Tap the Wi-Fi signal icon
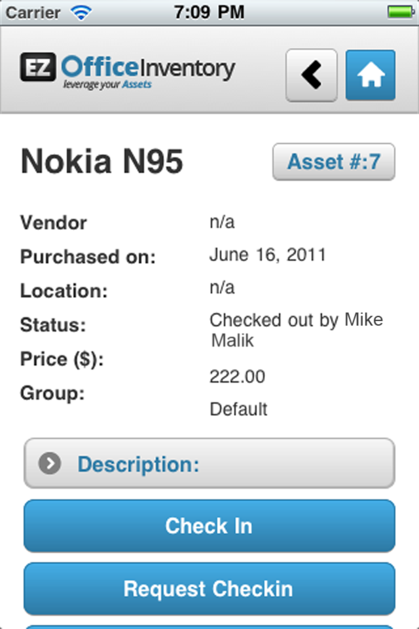 coord(81,12)
